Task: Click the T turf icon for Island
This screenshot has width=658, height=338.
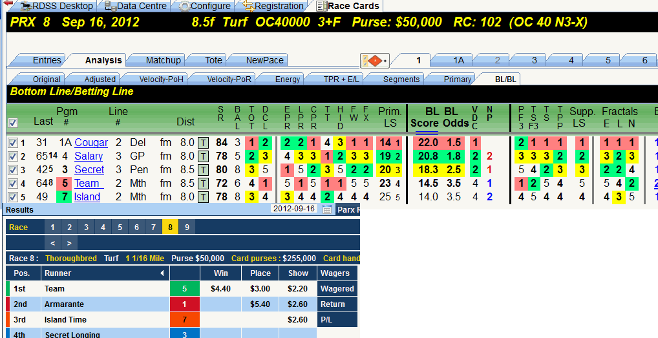Action: click(x=203, y=197)
